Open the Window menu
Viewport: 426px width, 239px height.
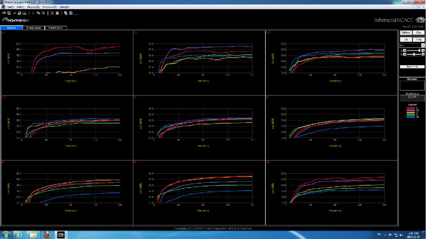(49, 7)
